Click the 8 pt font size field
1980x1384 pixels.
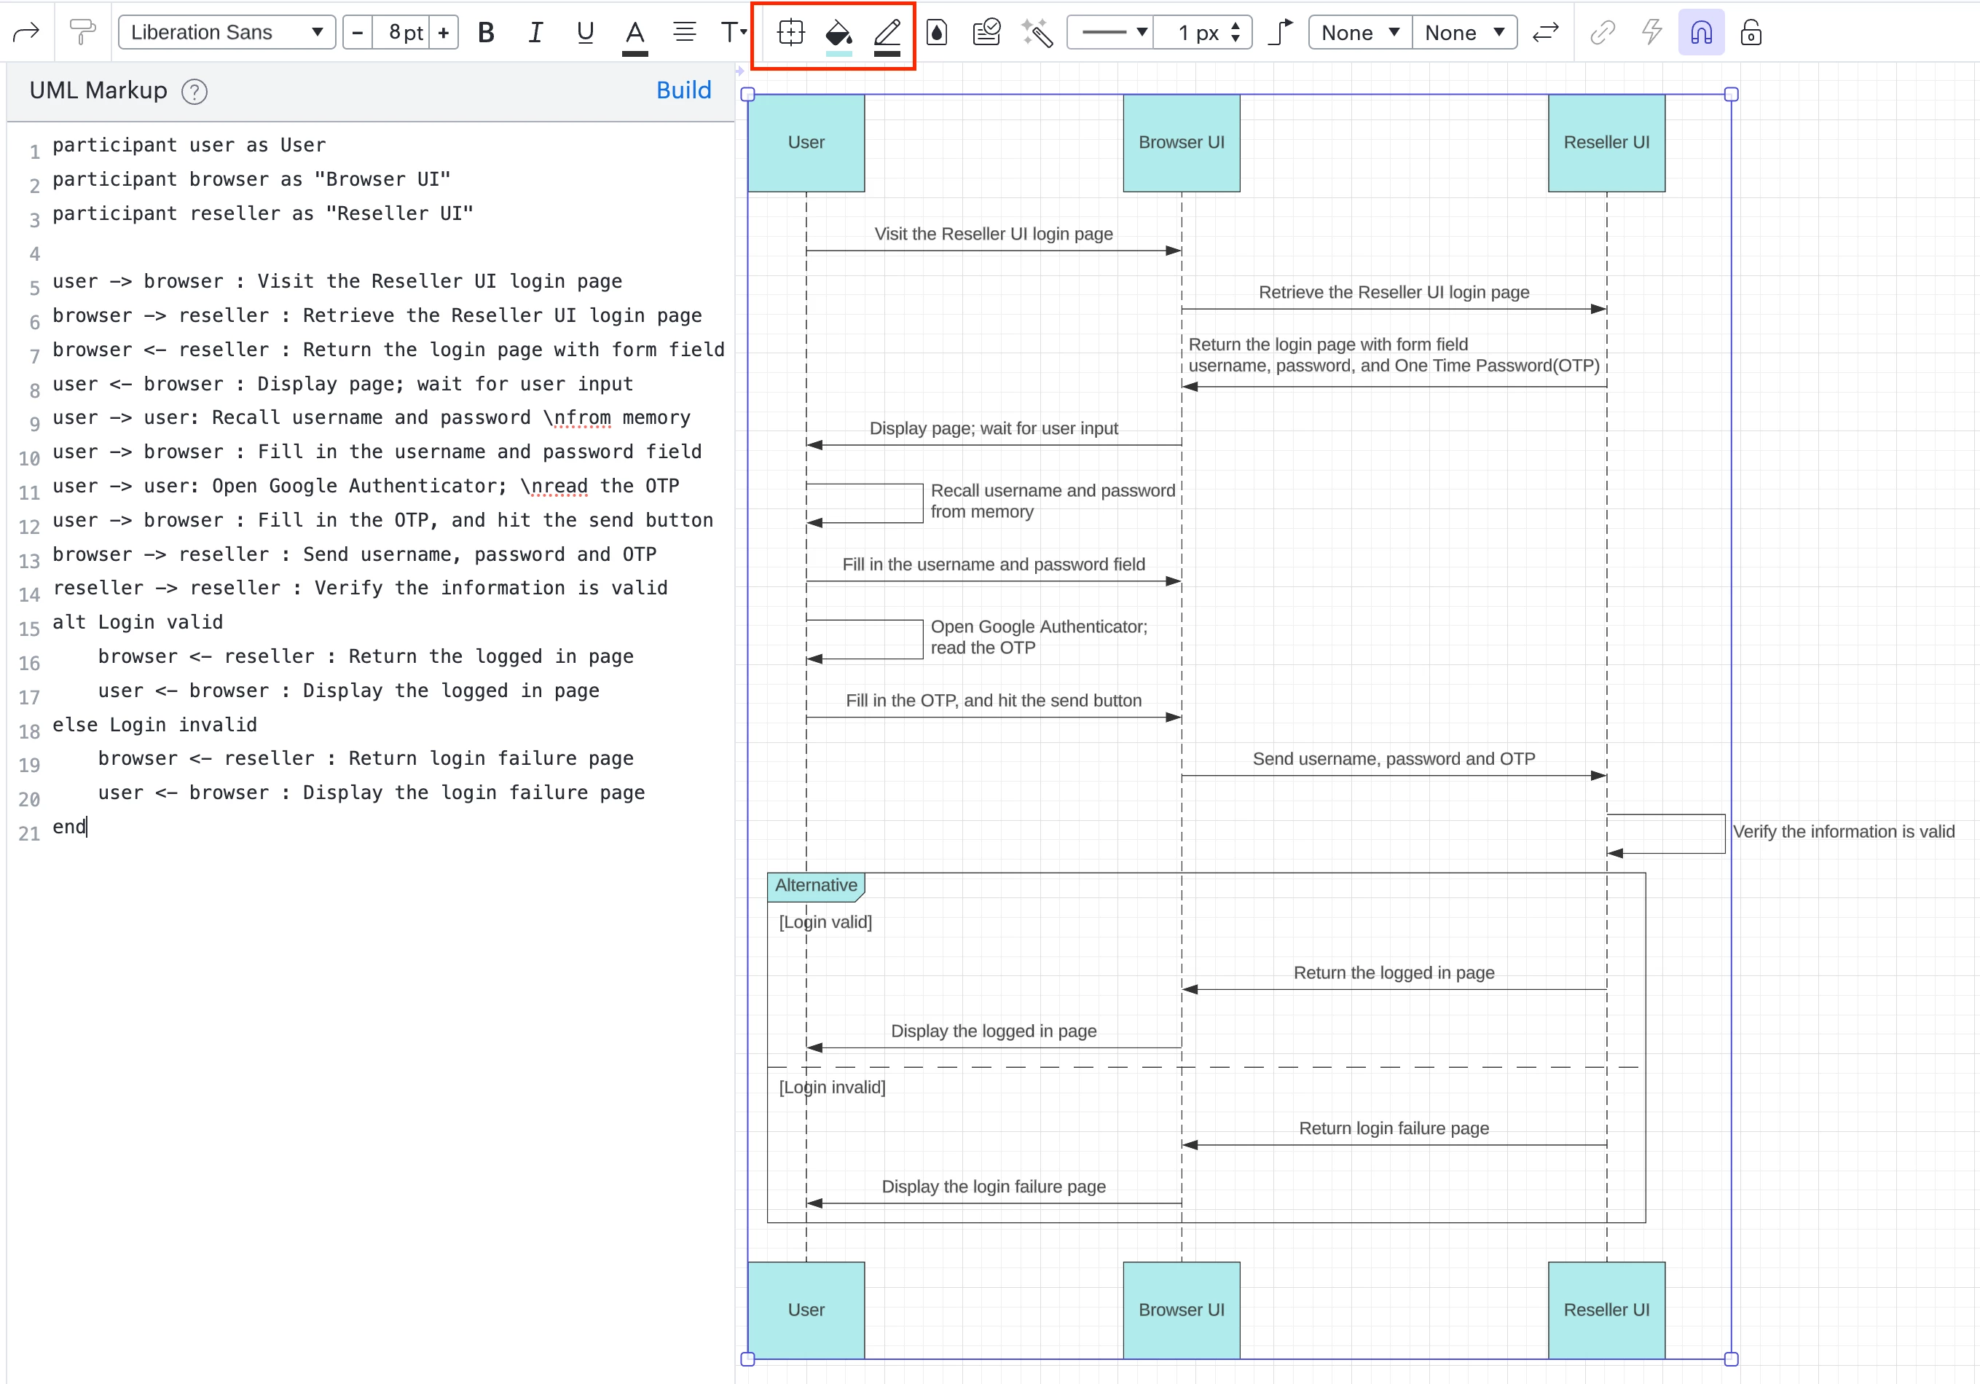401,33
